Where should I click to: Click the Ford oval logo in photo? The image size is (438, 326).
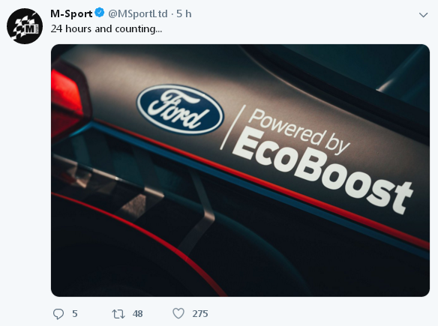180,109
